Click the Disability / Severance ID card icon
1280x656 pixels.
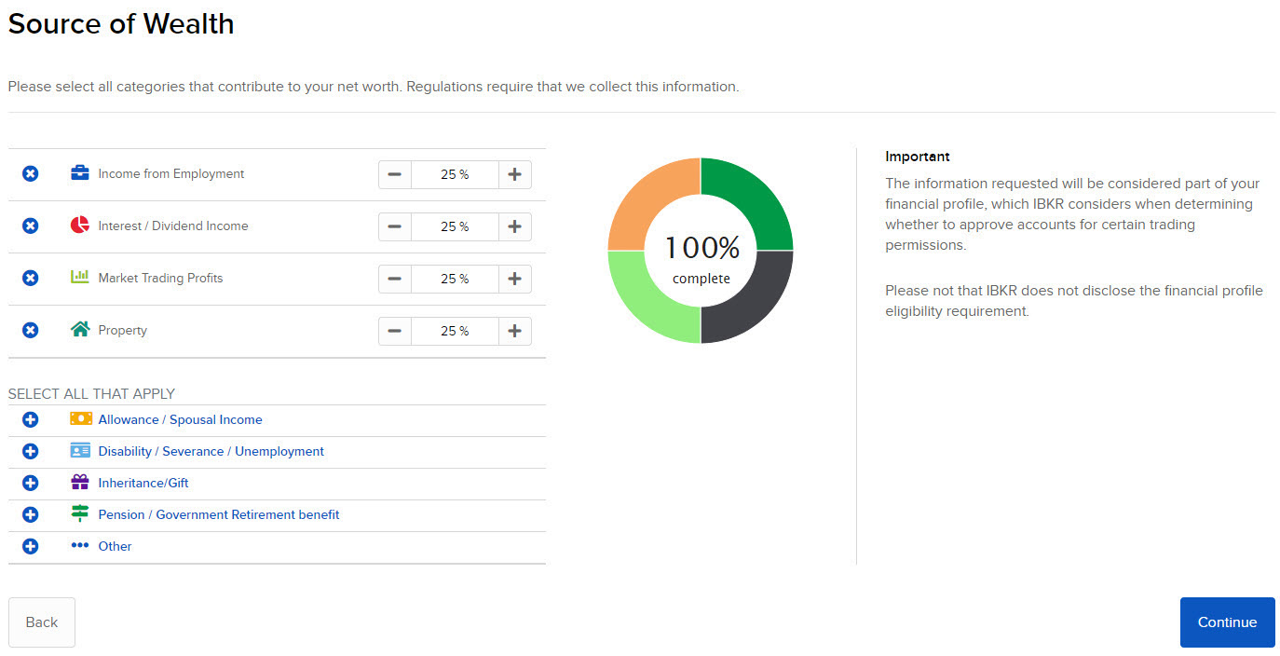81,450
